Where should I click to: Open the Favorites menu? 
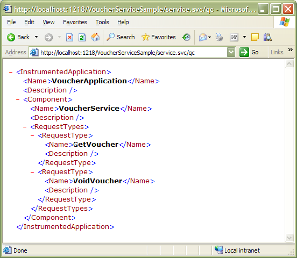pyautogui.click(x=75, y=23)
